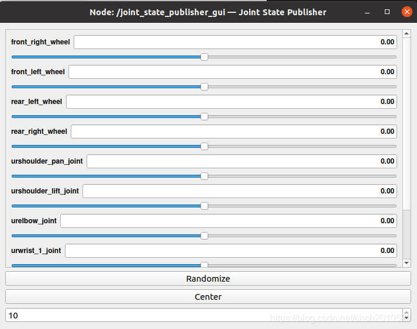Image resolution: width=417 pixels, height=329 pixels.
Task: Focus the urelbow_joint value field
Action: (x=228, y=221)
